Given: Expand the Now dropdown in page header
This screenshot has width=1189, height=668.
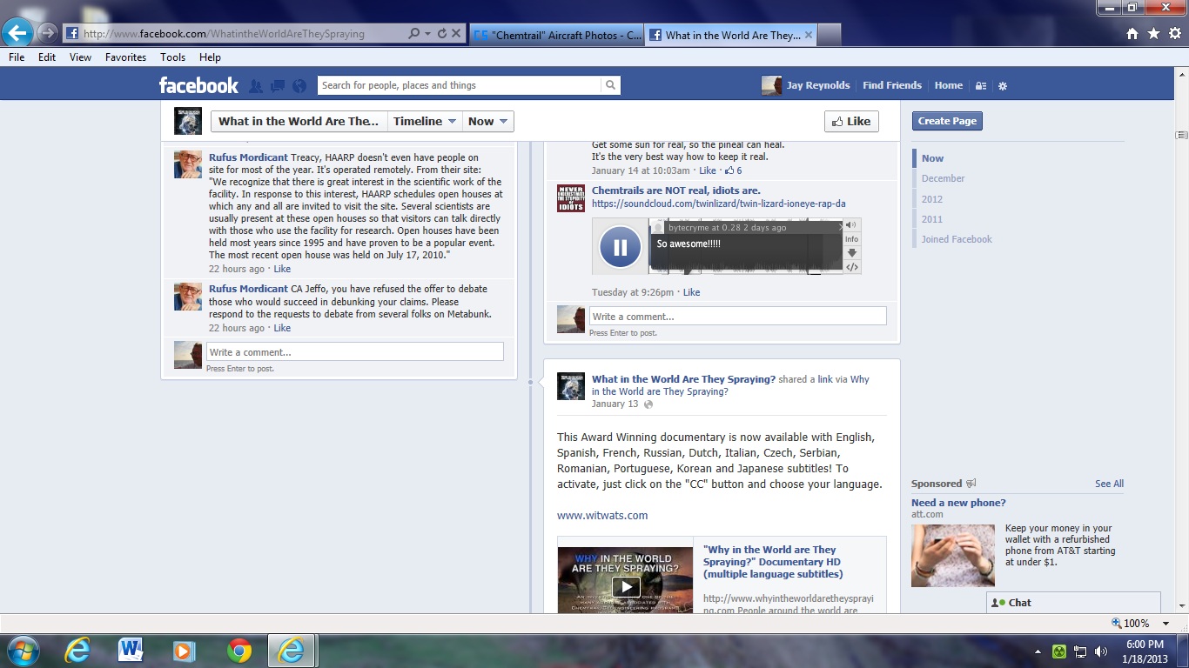Looking at the screenshot, I should coord(487,121).
